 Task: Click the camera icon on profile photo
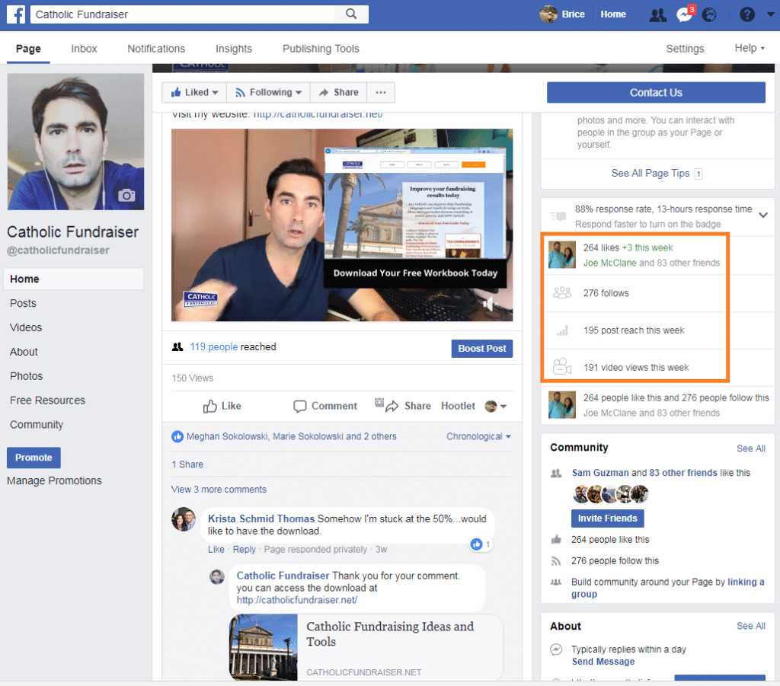click(126, 195)
